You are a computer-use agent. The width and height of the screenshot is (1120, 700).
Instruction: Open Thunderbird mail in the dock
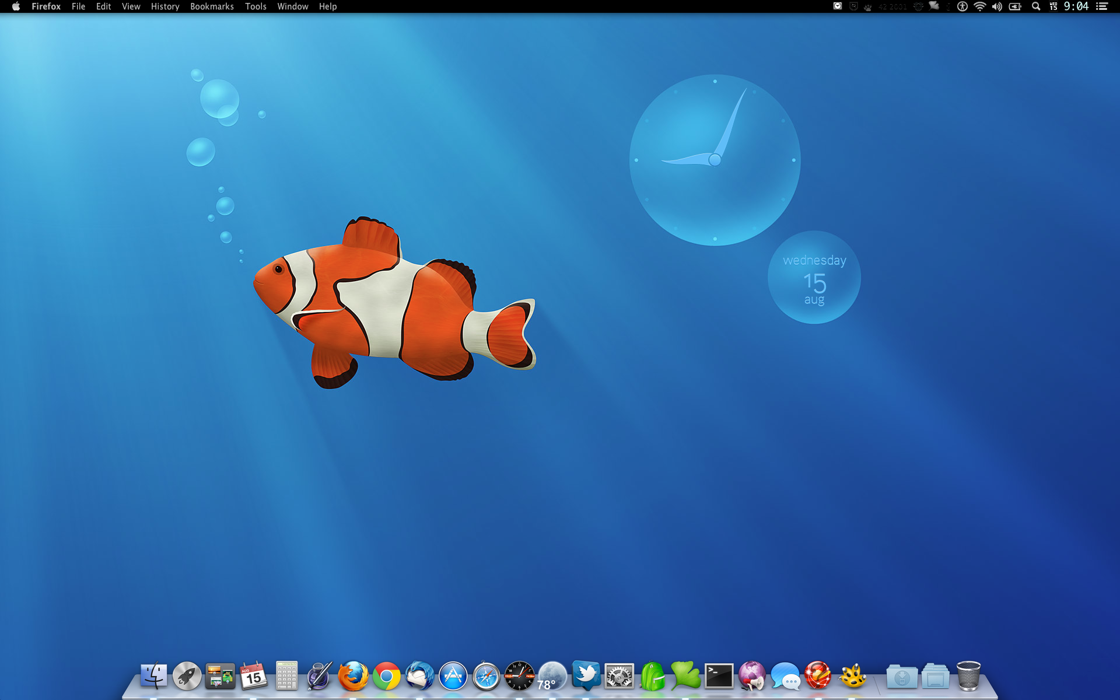pos(419,676)
